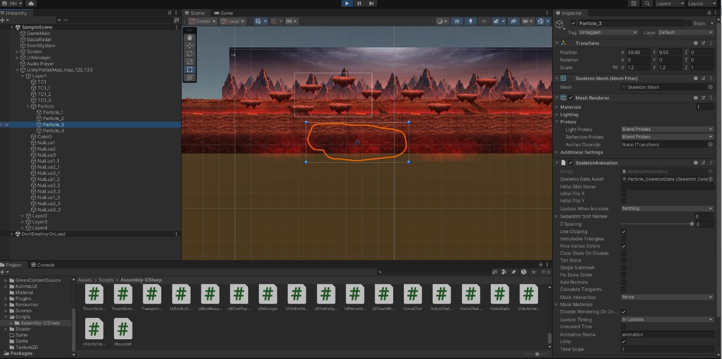This screenshot has height=359, width=722.
Task: Toggle Use Clipping checkbox
Action: (x=623, y=232)
